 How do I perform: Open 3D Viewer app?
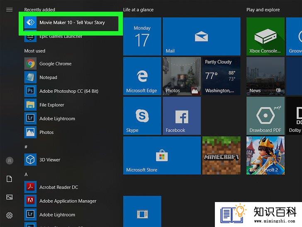(x=71, y=160)
